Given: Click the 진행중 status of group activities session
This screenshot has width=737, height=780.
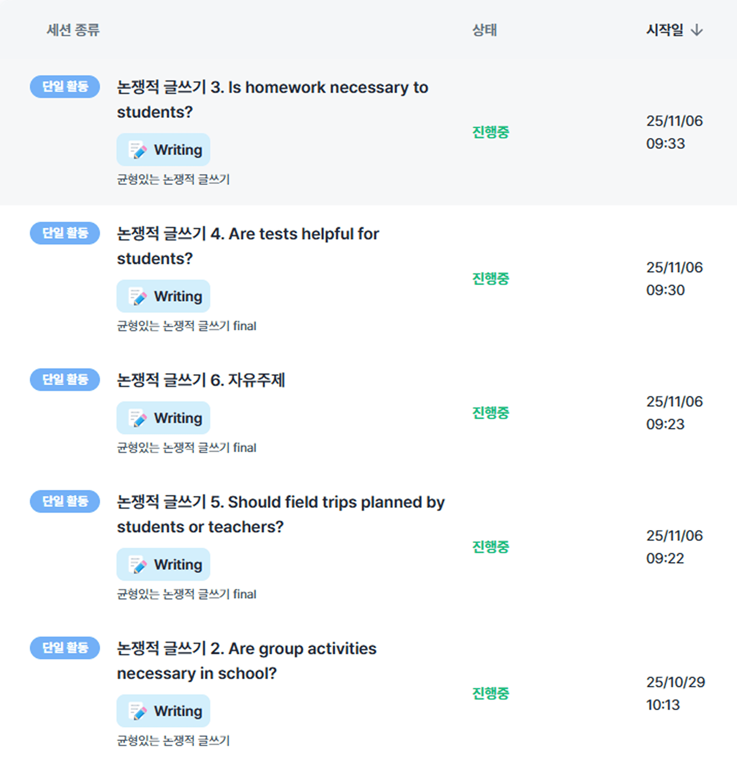Looking at the screenshot, I should coord(490,693).
